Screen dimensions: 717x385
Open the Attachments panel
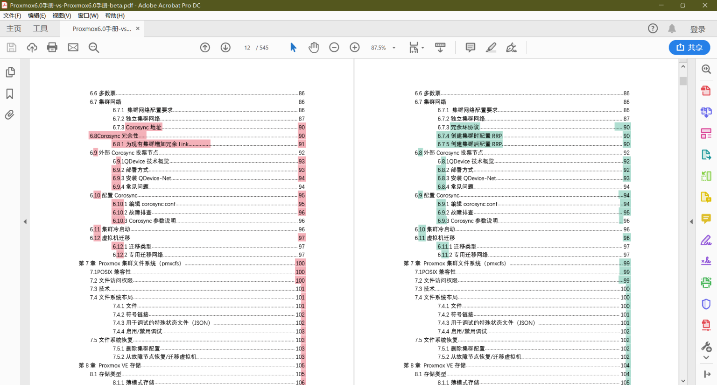tap(10, 115)
